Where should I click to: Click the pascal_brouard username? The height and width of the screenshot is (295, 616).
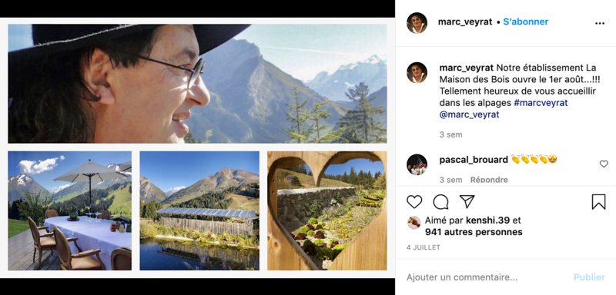click(x=474, y=160)
